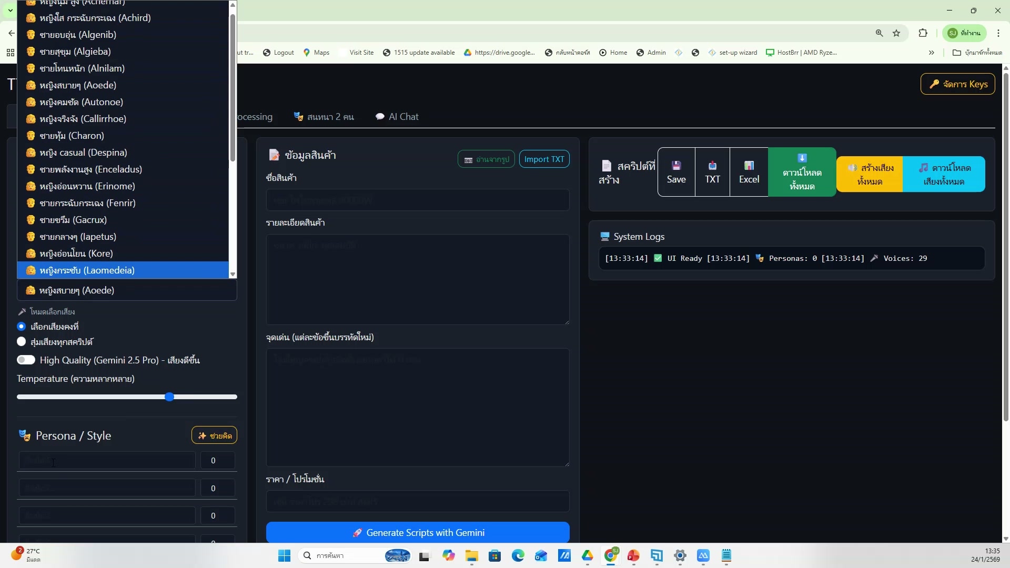Click the Save script icon button
This screenshot has height=568, width=1010.
pos(676,172)
